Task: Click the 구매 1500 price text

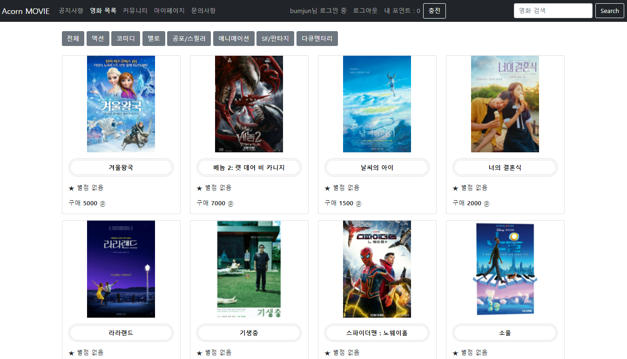Action: coord(339,203)
